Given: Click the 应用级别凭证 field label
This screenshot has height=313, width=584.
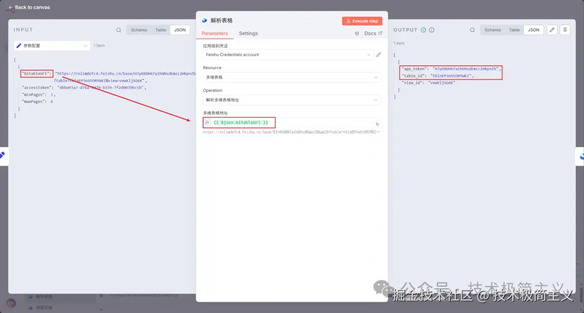Looking at the screenshot, I should pyautogui.click(x=215, y=46).
